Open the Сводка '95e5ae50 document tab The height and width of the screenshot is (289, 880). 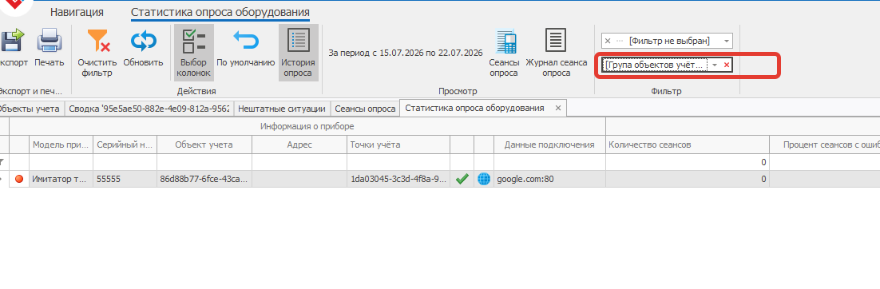pos(149,109)
